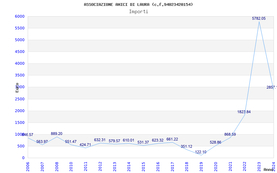This screenshot has height=173, width=277.
Task: Click the x-axis year 2014
Action: (129, 167)
